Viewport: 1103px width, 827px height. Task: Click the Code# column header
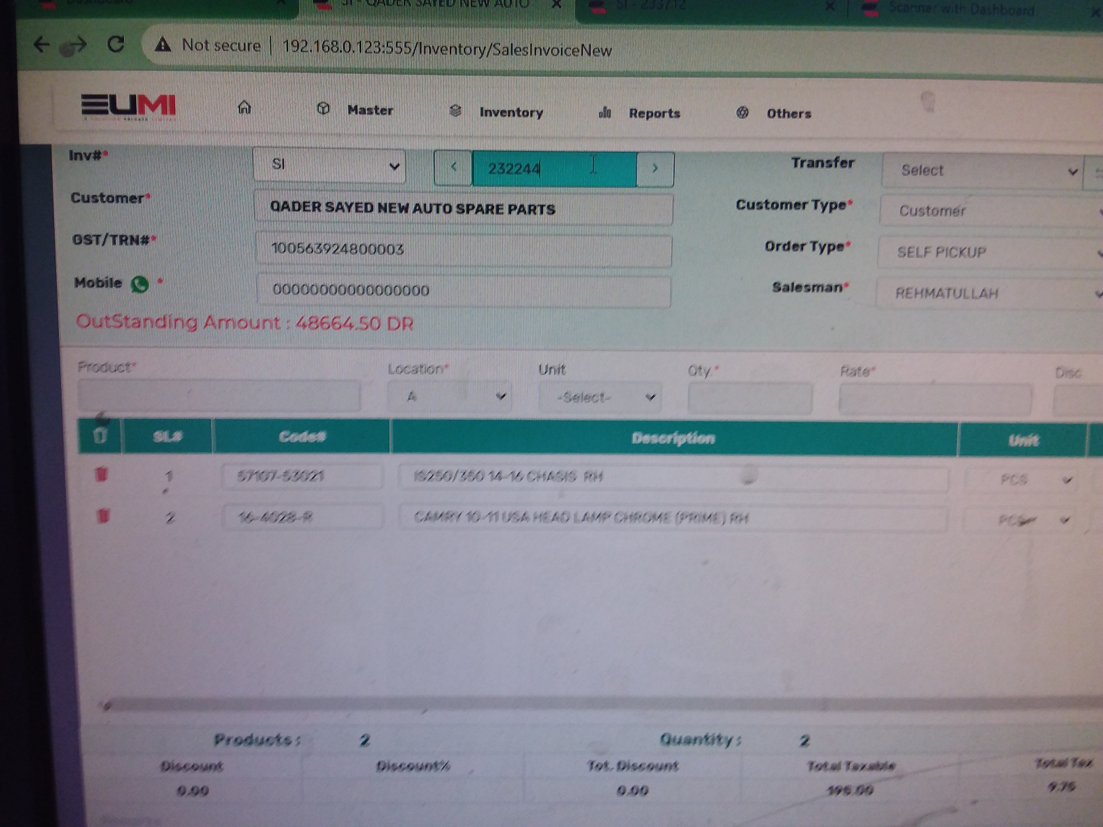pyautogui.click(x=302, y=437)
